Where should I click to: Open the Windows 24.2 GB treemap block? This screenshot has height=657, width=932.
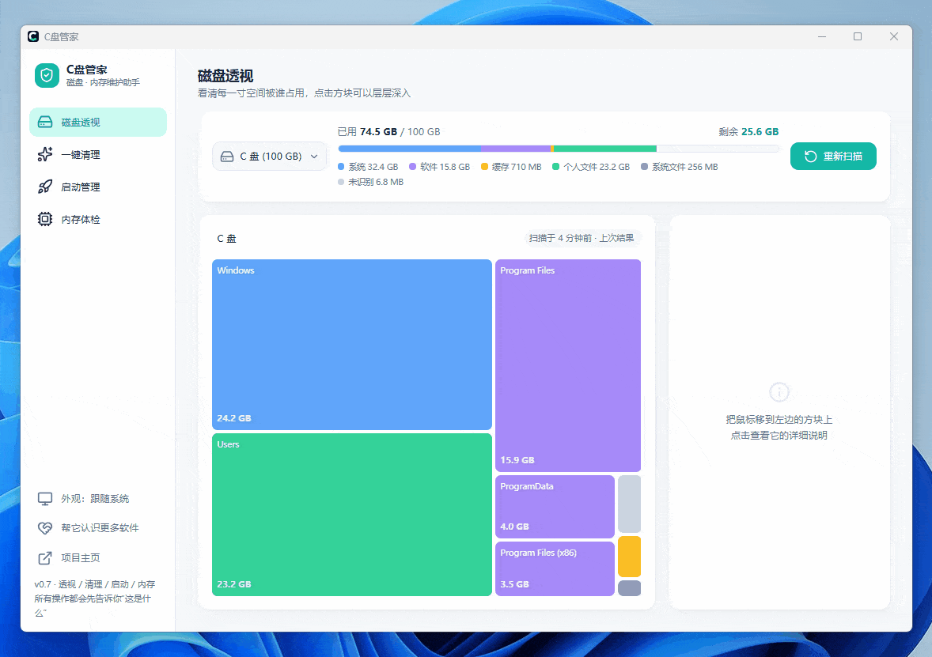[x=352, y=345]
